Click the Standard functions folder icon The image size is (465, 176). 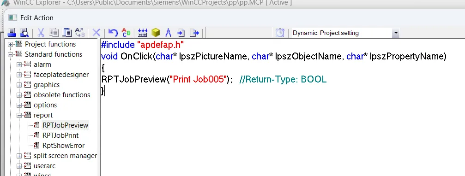[x=19, y=54]
